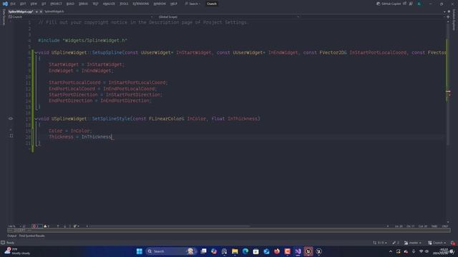Click the Widgets/SplineWidget.h include text
Screen dimensions: 458x257
coord(95,41)
